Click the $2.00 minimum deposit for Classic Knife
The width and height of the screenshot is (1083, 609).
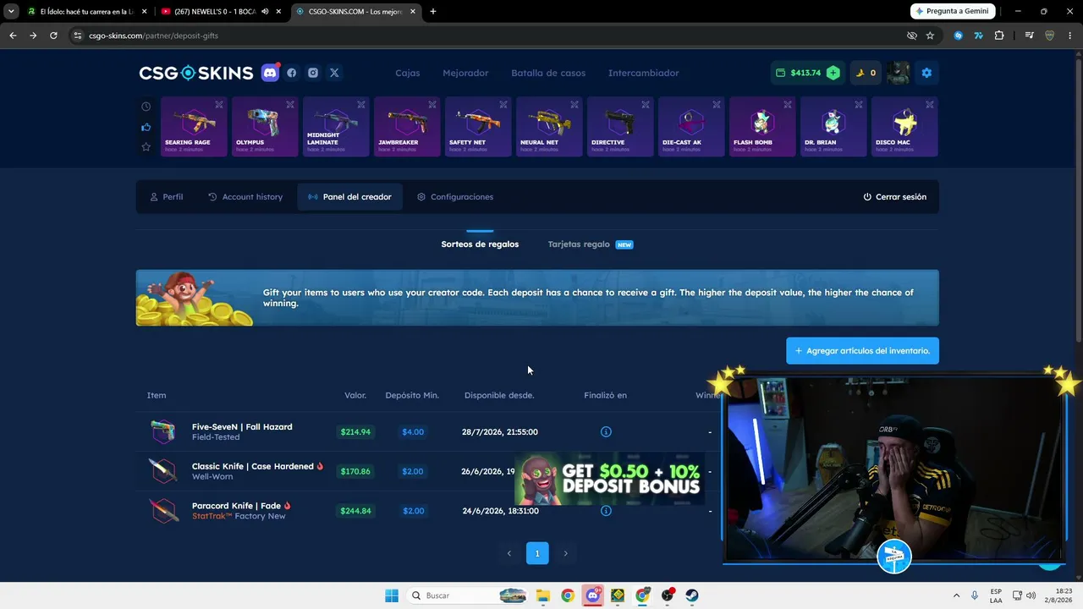click(413, 471)
